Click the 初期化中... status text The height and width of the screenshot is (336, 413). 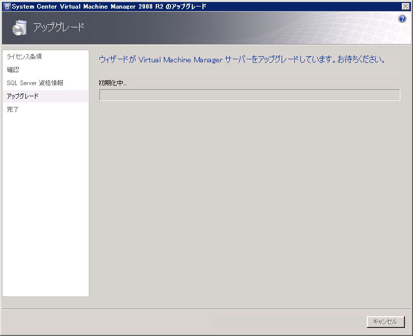(x=113, y=83)
